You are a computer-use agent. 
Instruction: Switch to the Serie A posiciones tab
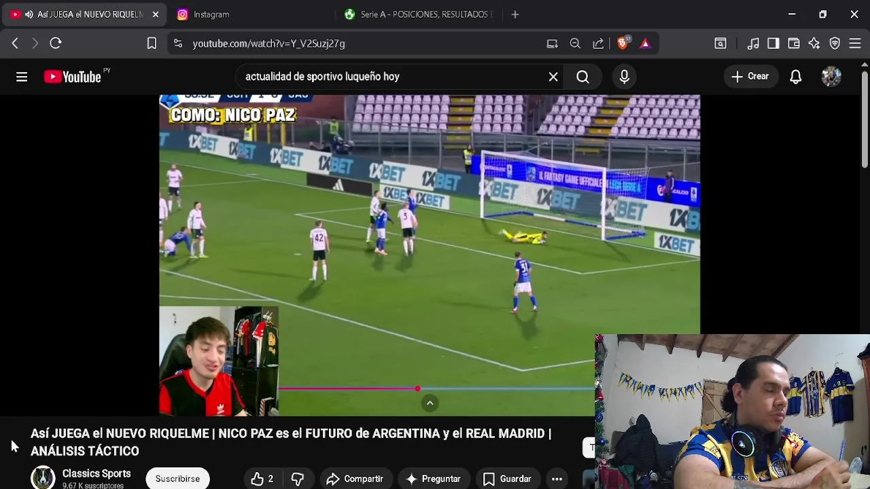[x=419, y=14]
